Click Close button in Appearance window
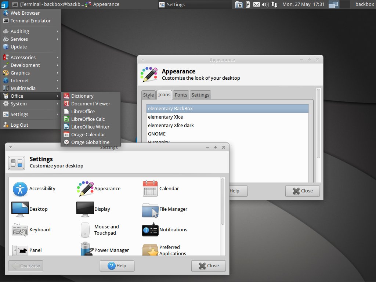This screenshot has height=282, width=376. point(303,191)
